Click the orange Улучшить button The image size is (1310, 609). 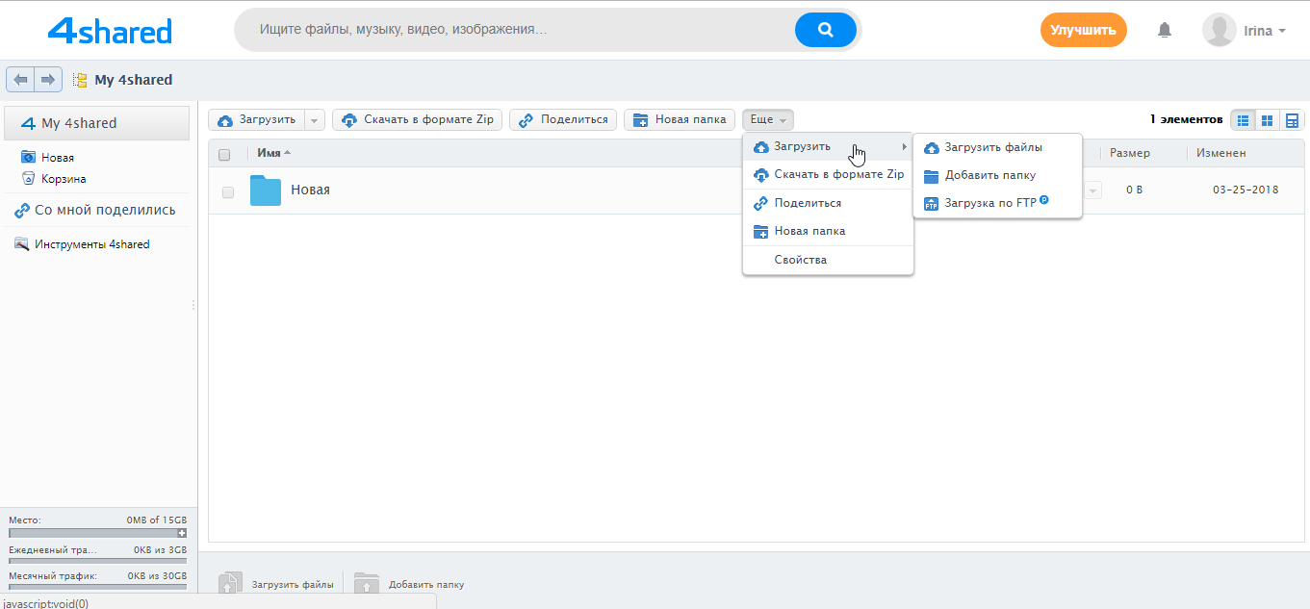click(x=1083, y=30)
